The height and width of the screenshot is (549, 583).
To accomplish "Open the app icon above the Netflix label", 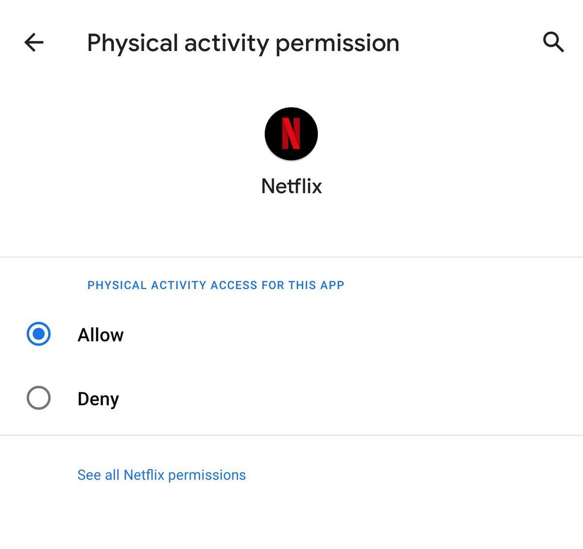I will click(291, 134).
